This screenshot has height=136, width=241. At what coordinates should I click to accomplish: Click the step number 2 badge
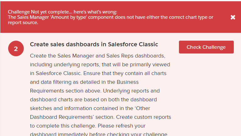click(16, 49)
